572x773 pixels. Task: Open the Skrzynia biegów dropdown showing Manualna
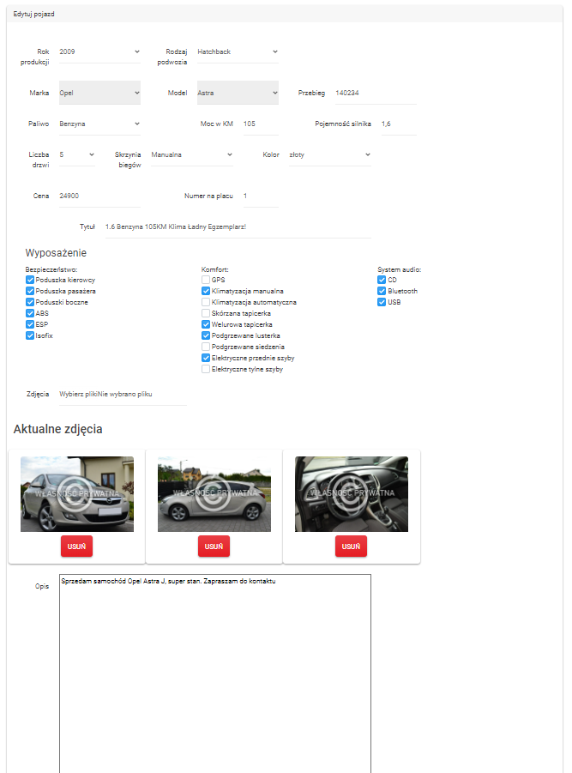click(191, 154)
